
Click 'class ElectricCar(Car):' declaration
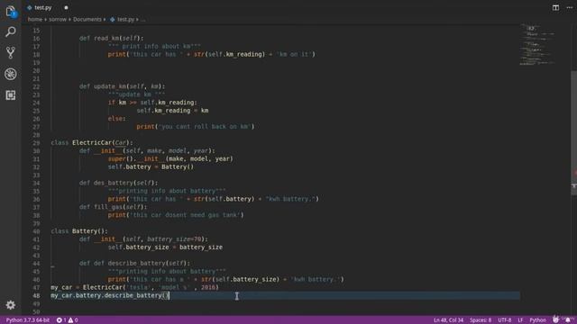(x=92, y=143)
